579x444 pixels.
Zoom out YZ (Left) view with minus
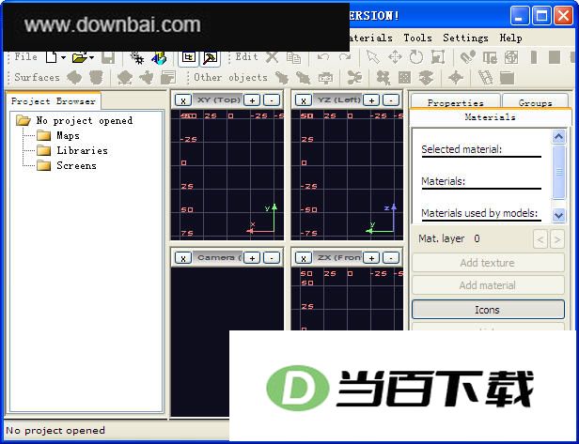pyautogui.click(x=391, y=100)
